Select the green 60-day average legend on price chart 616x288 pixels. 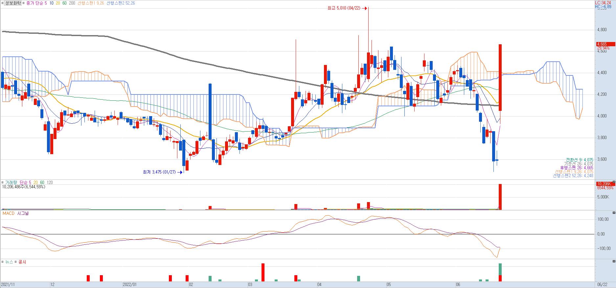tap(64, 3)
